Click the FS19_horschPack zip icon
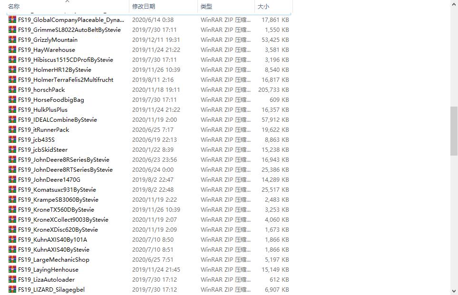Image resolution: width=458 pixels, height=295 pixels. pos(12,89)
